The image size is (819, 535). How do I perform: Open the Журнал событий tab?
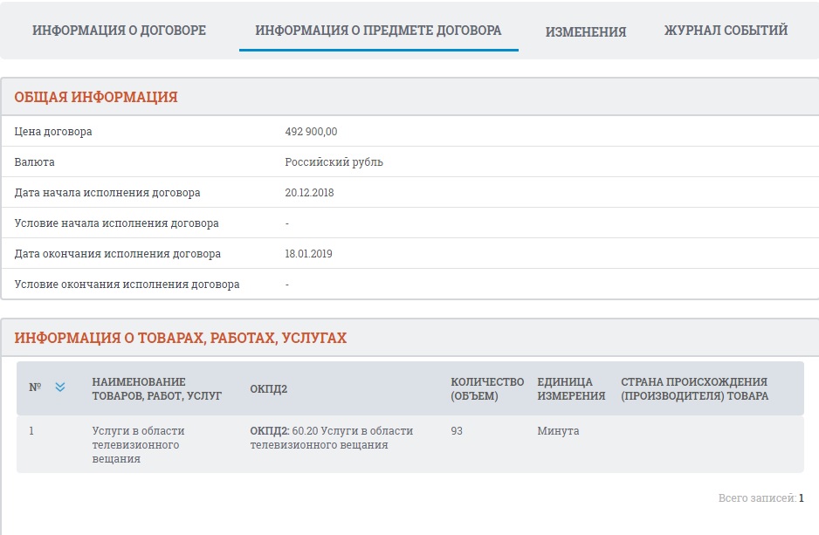(726, 31)
